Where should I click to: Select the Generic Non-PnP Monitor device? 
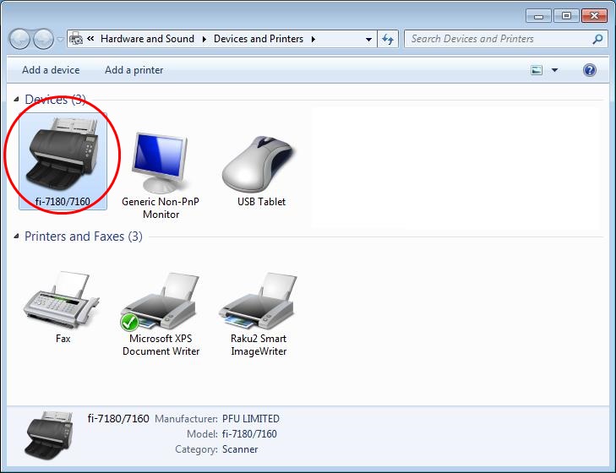click(x=161, y=176)
